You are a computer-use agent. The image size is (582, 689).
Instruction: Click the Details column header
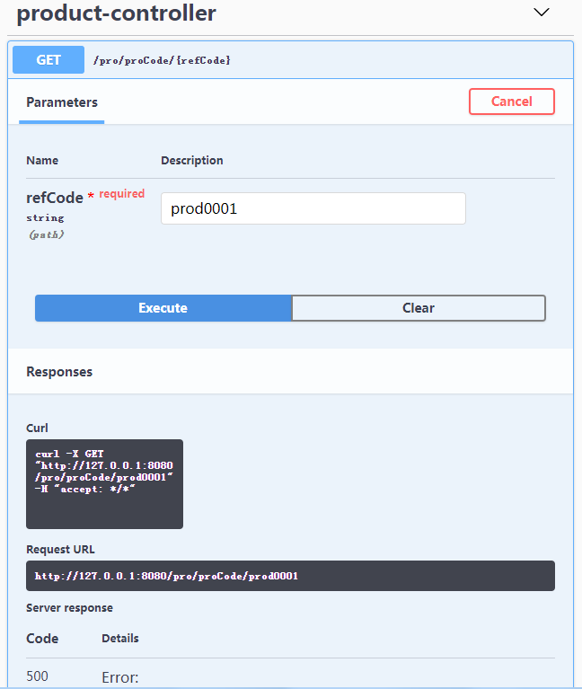click(x=120, y=639)
